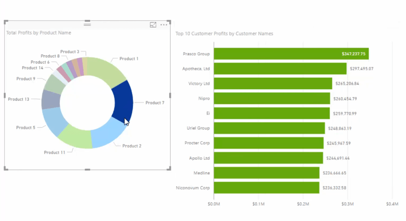Select the Procter Corp bar

tap(269, 143)
